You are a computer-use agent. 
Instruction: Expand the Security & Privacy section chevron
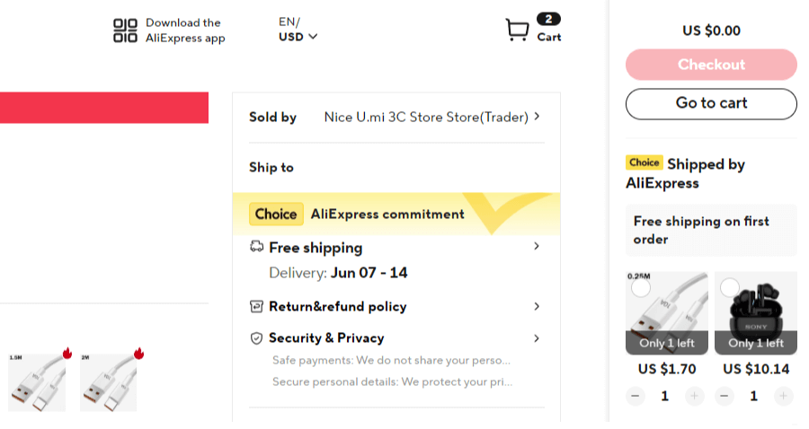(537, 338)
